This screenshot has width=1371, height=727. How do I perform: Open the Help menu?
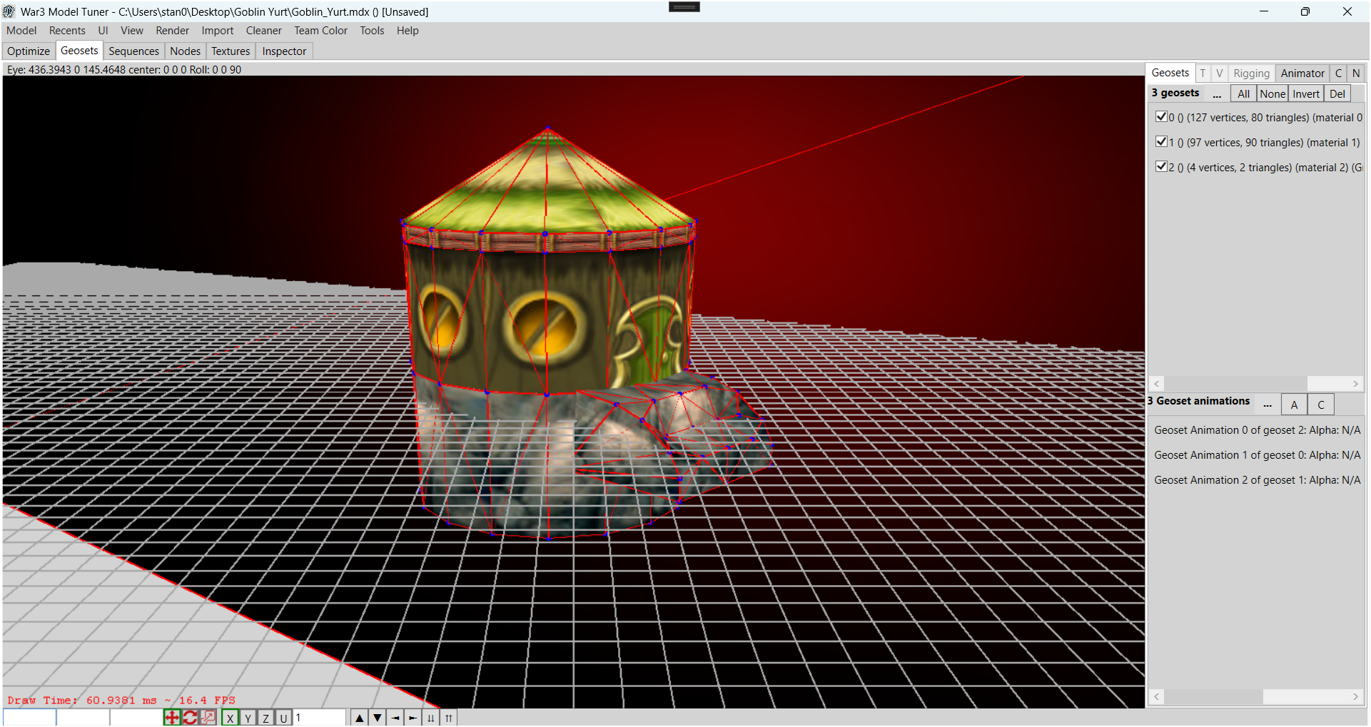(408, 31)
